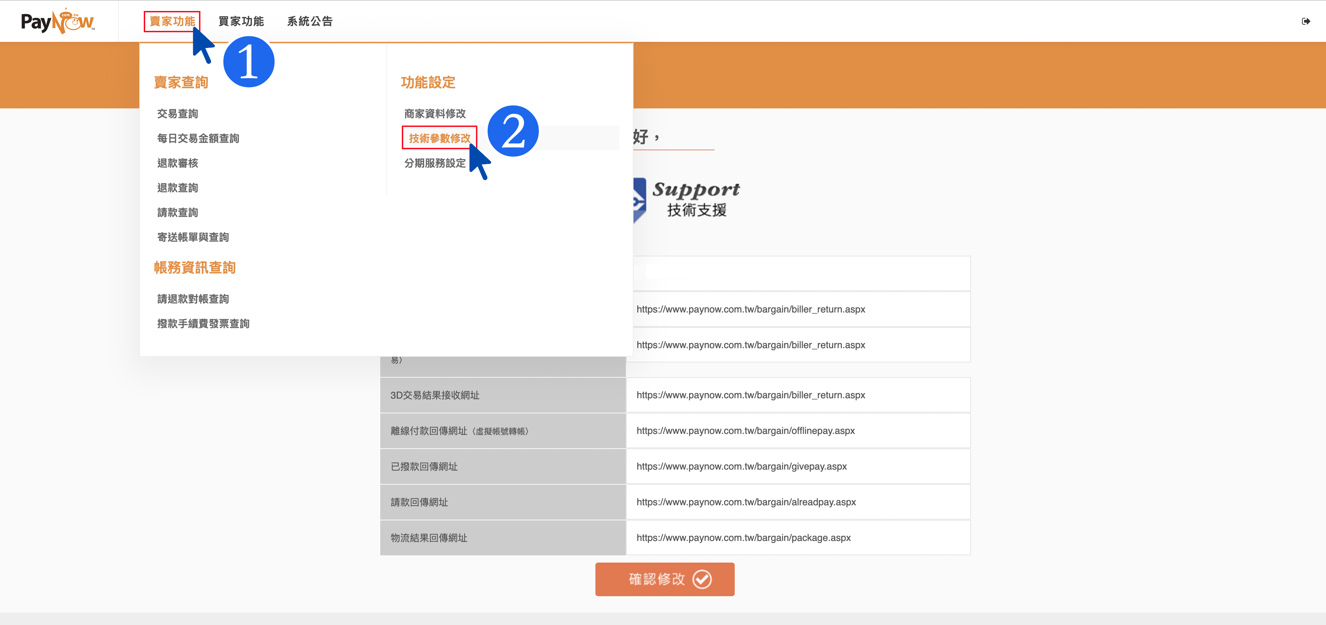
Task: Open the 買家功能 menu
Action: coord(241,21)
